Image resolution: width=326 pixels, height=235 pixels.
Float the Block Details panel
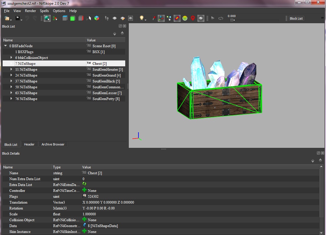click(318, 153)
